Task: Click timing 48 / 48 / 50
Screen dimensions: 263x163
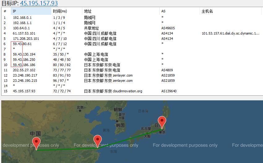Action: pyautogui.click(x=62, y=60)
